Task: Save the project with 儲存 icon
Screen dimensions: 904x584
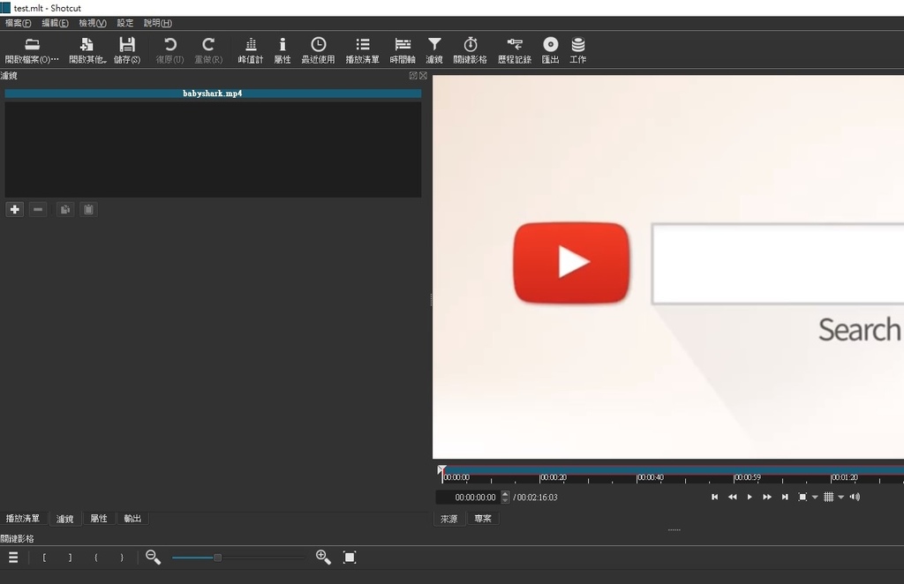Action: [x=127, y=50]
